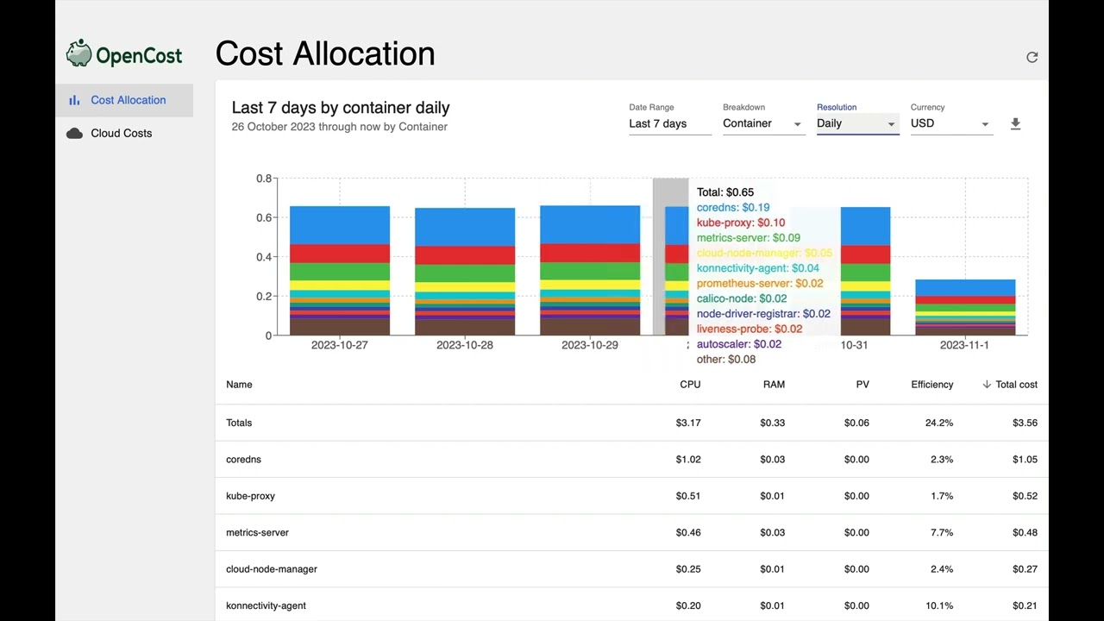Image resolution: width=1104 pixels, height=621 pixels.
Task: Click Totals total cost $3.56
Action: coord(1025,423)
